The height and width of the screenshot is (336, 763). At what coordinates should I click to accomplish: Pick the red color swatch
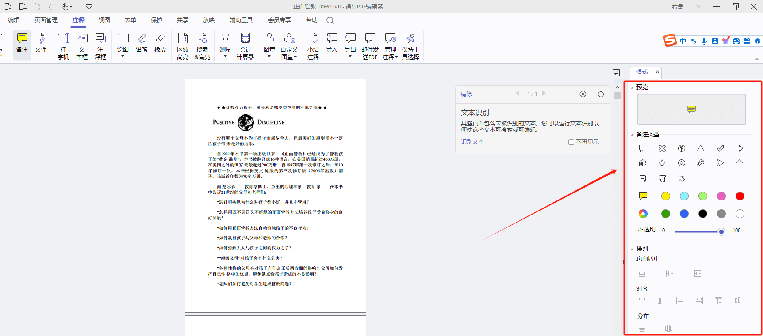[740, 196]
